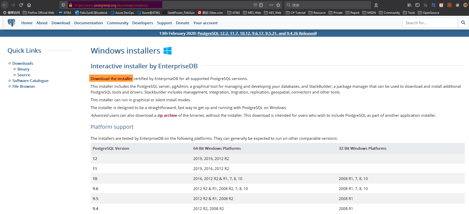The width and height of the screenshot is (469, 214).
Task: Open Binary in Quick Links
Action: [x=23, y=69]
